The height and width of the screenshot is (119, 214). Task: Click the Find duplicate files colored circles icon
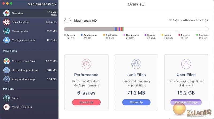6,61
